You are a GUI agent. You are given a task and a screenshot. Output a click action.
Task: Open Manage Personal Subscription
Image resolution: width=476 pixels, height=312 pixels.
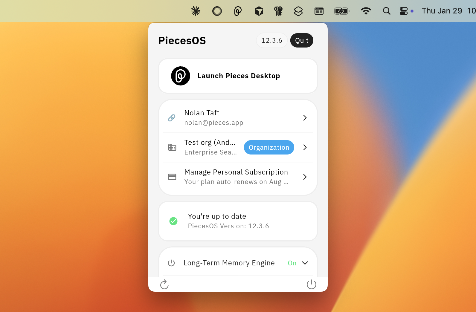pos(238,177)
